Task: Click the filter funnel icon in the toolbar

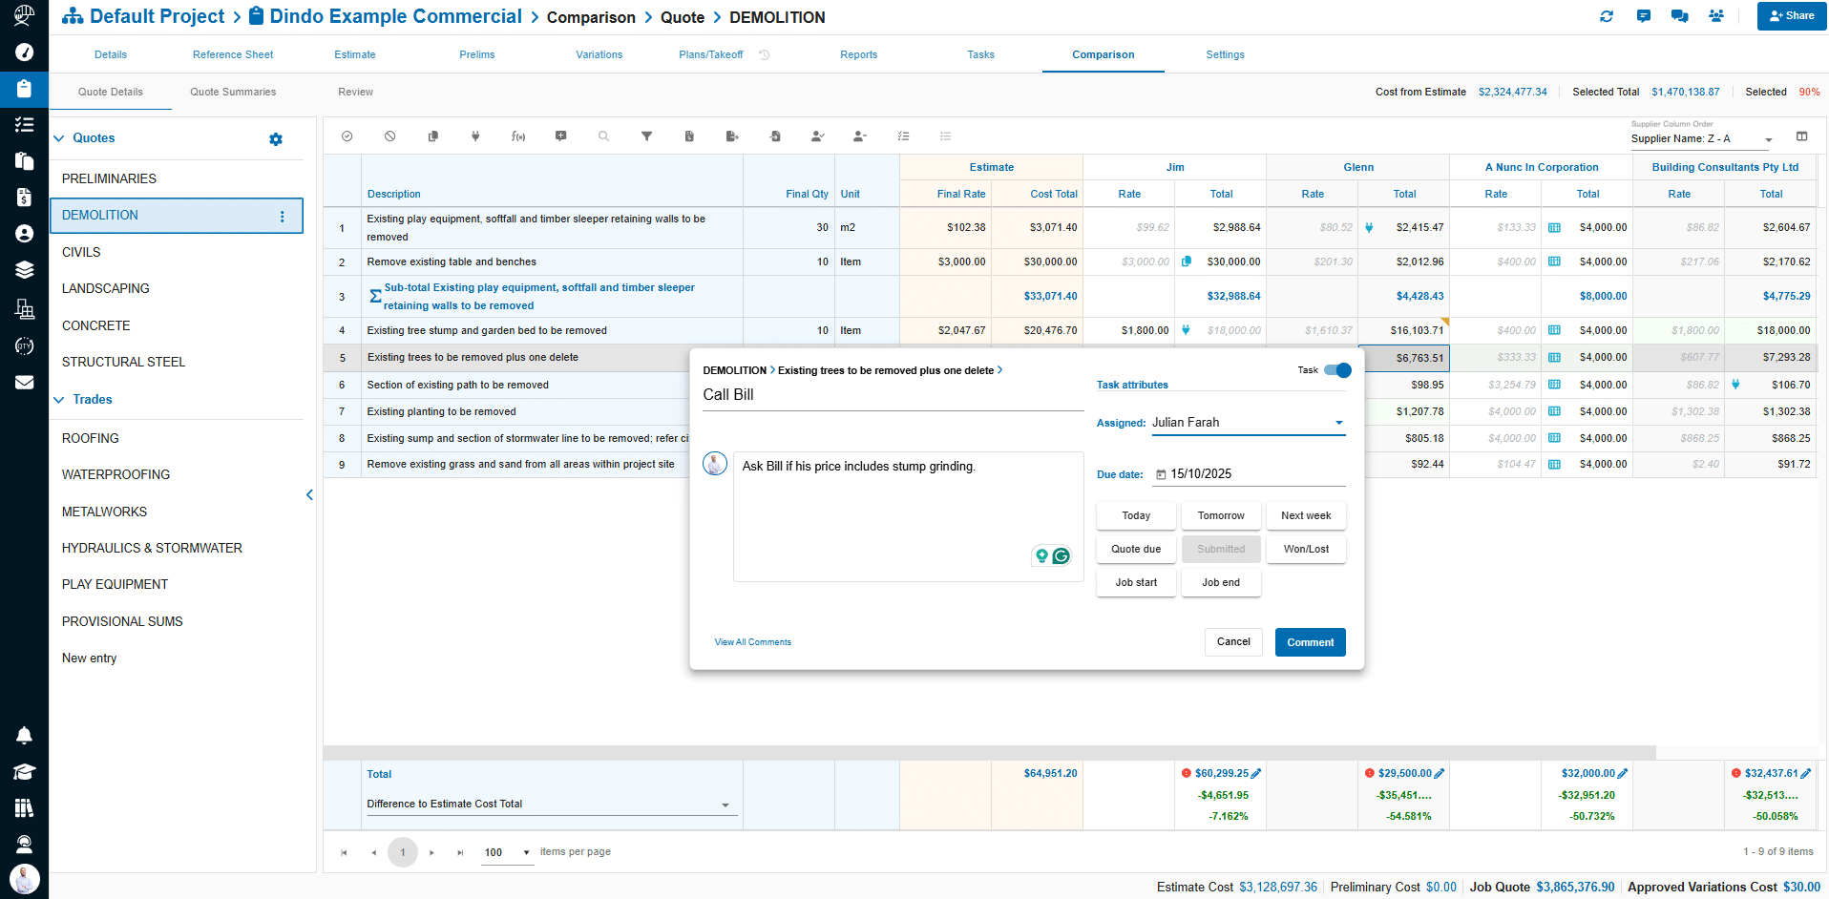Action: tap(646, 136)
